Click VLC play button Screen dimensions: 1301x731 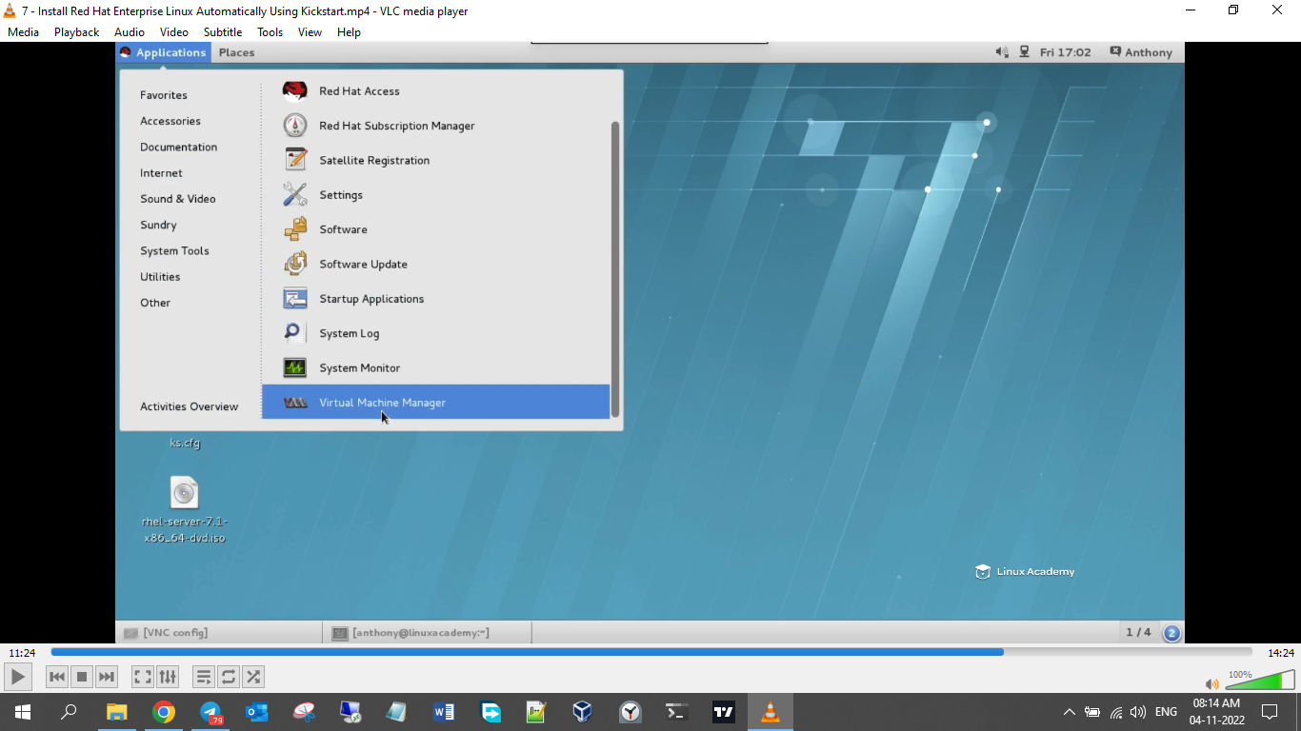point(18,677)
